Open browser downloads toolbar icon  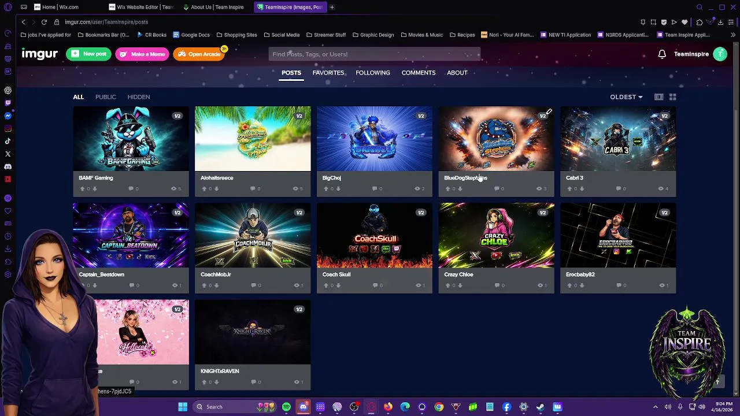pos(720,22)
